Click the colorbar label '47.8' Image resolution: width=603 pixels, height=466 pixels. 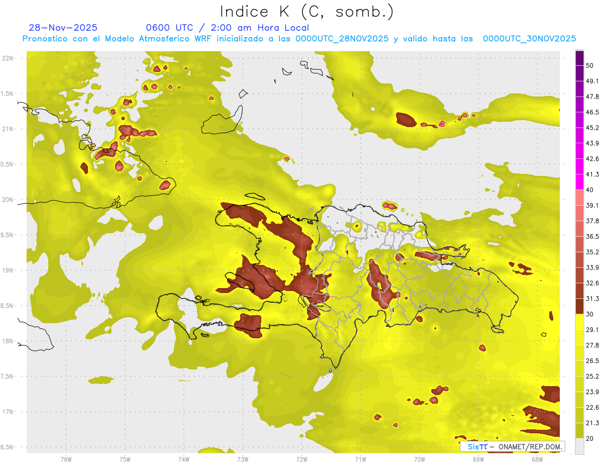592,97
